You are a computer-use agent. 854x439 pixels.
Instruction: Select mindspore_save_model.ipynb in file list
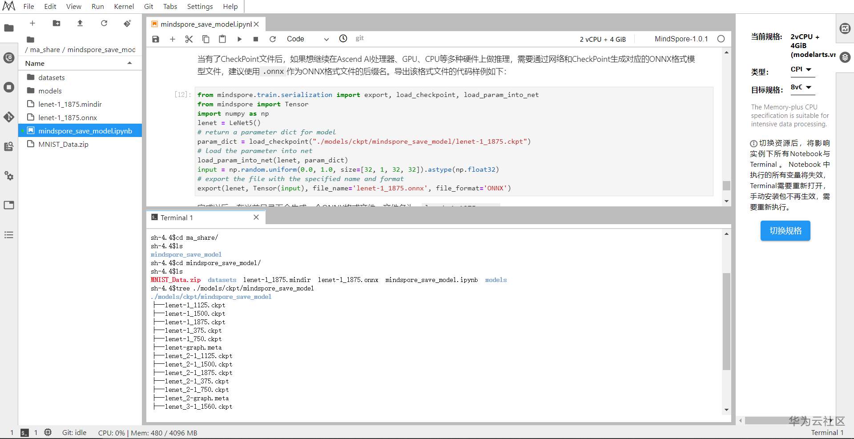coord(80,131)
